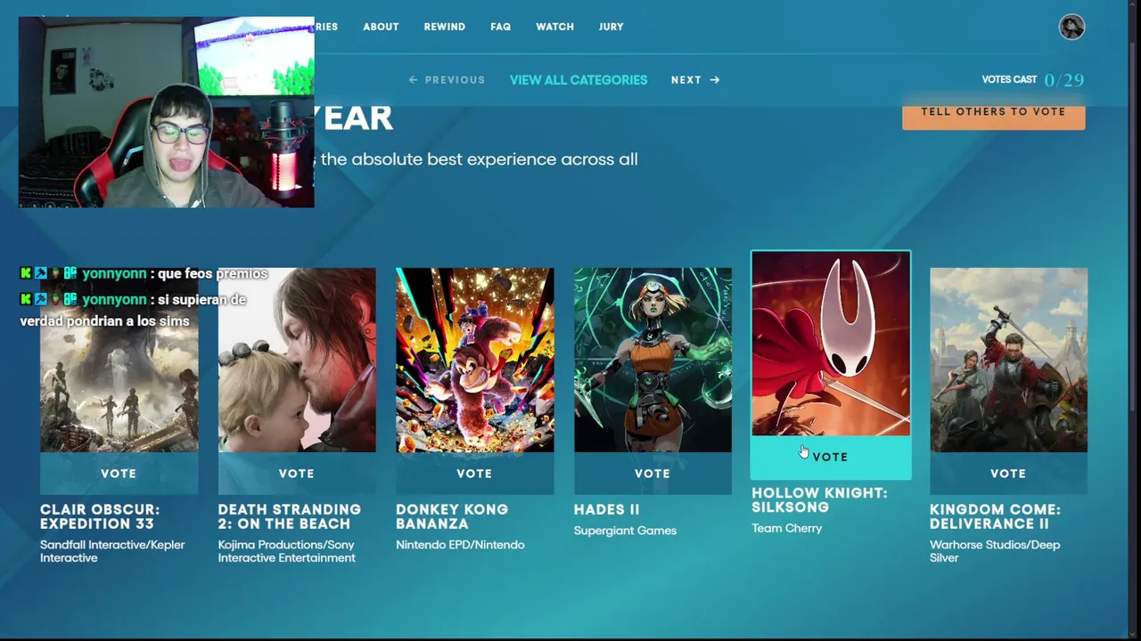Vote for Death Stranding 2: On the Beach
This screenshot has width=1141, height=641.
coord(297,474)
